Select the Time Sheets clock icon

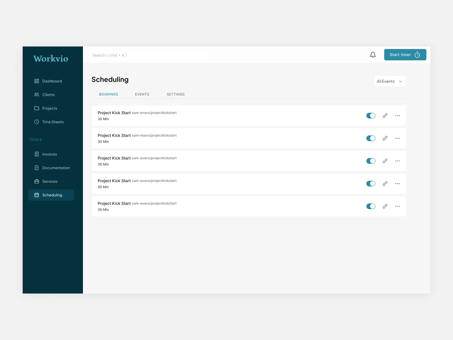37,122
